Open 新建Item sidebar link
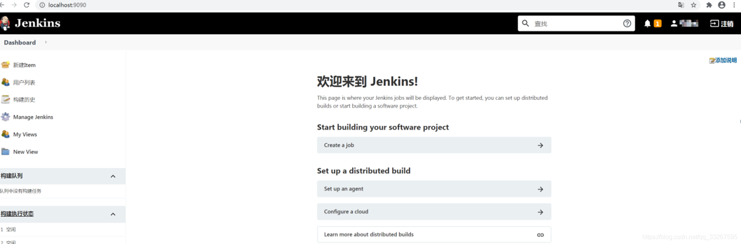This screenshot has height=244, width=741. [24, 65]
